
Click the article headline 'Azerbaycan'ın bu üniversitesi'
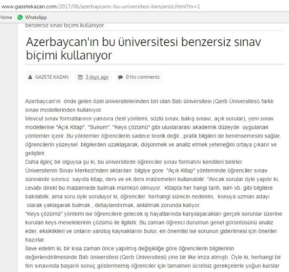[x=143, y=49]
